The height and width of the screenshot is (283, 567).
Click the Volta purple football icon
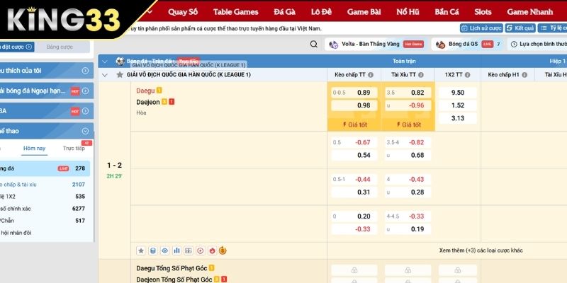tap(333, 45)
